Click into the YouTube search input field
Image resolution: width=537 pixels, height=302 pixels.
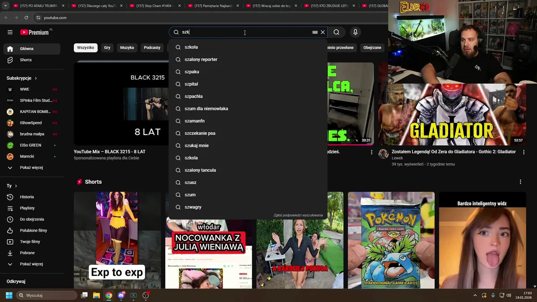point(245,32)
